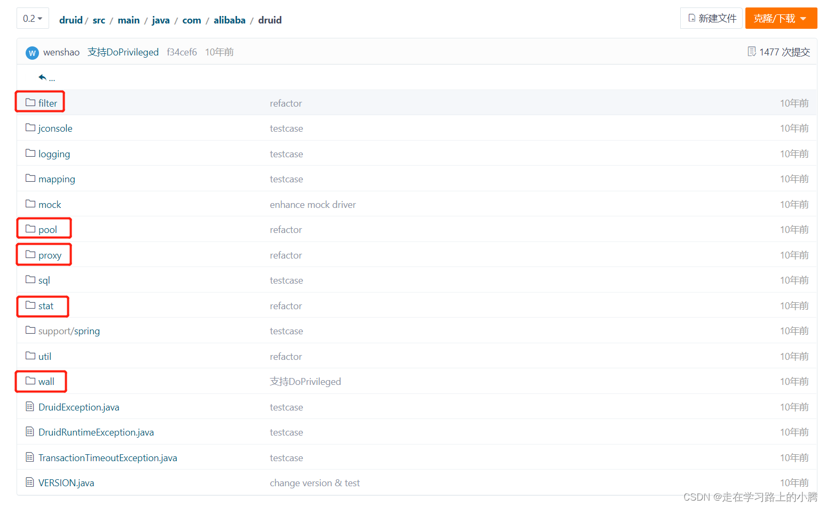Screen dimensions: 826x507
Task: Open 'testcase' commit in sql row
Action: point(286,280)
